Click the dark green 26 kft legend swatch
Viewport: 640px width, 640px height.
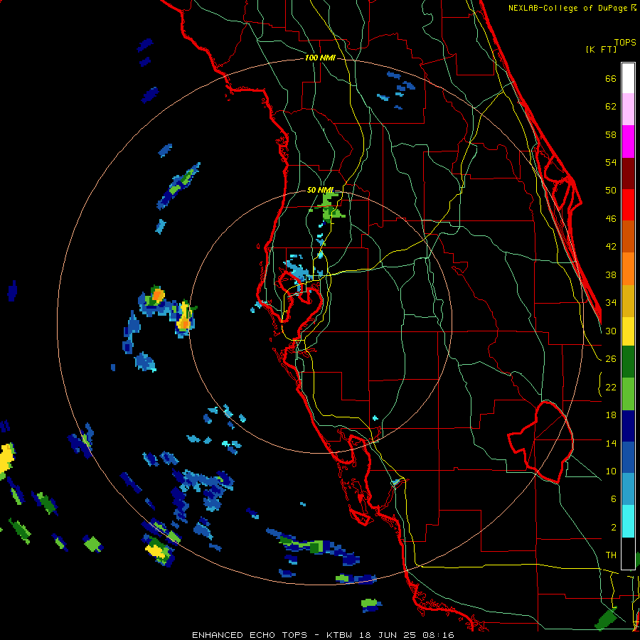[x=628, y=362]
